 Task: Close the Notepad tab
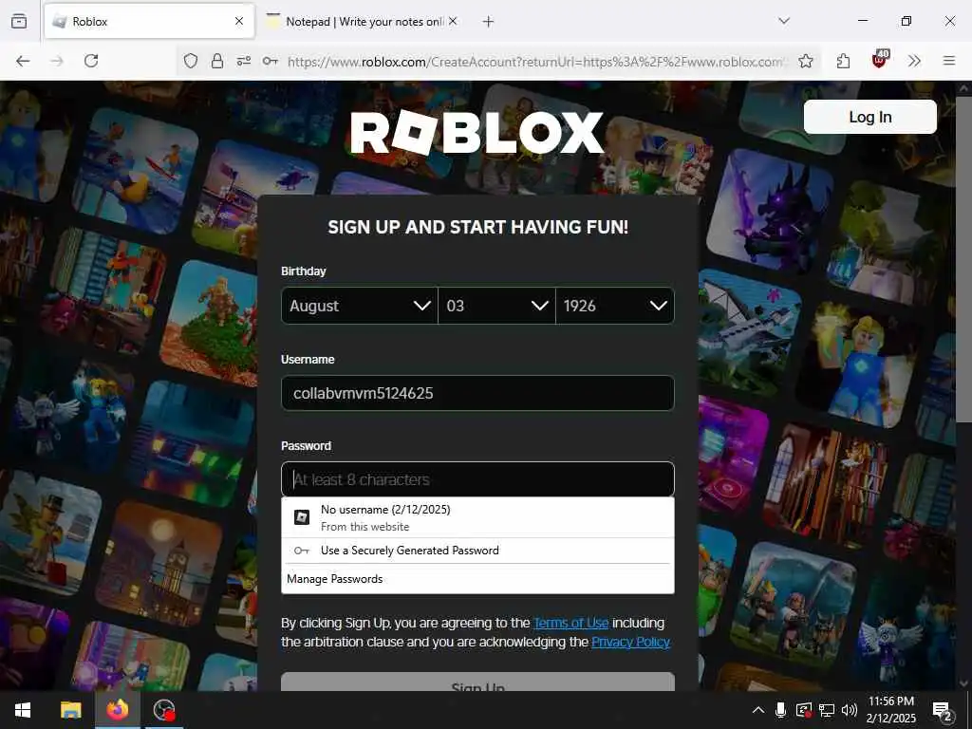click(x=453, y=21)
